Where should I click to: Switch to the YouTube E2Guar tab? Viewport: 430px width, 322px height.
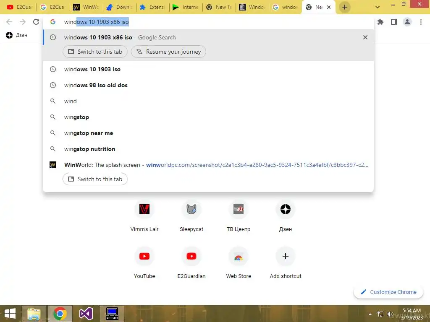[x=20, y=7]
